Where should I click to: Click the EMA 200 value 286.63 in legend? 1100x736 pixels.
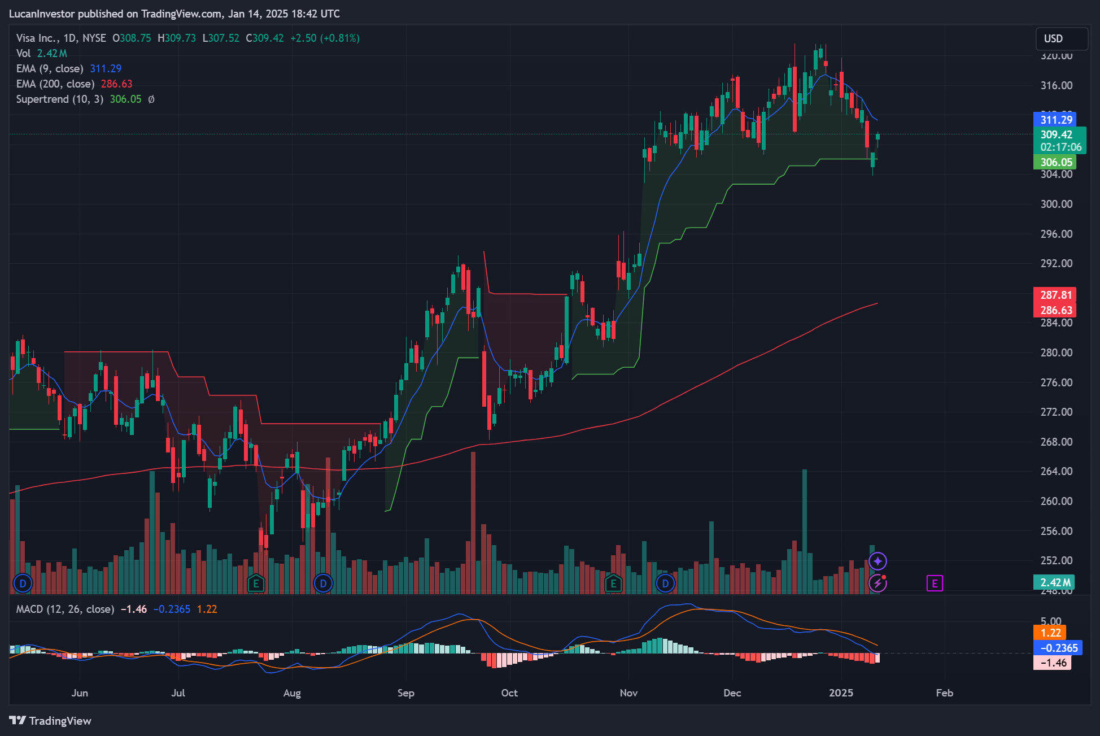[117, 84]
